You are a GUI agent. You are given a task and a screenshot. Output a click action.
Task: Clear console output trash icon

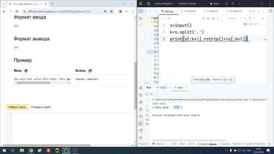pos(147,124)
